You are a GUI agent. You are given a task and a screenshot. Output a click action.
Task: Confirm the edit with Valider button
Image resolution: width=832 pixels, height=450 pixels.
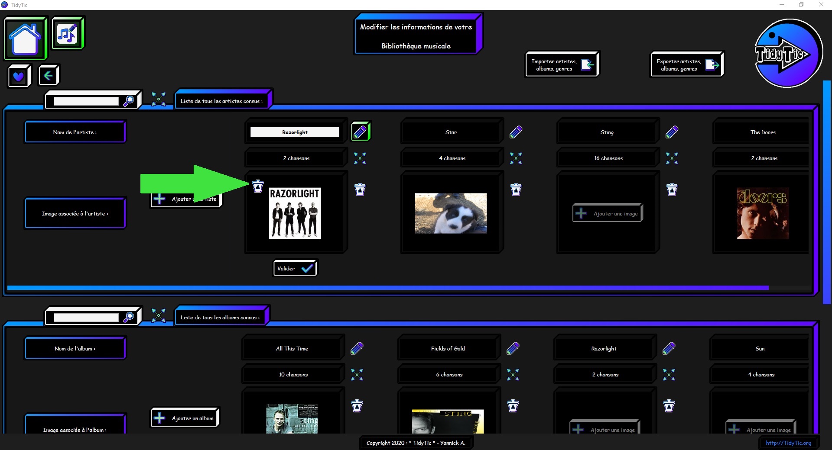[295, 268]
